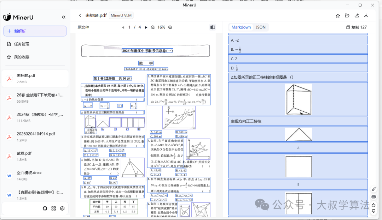The image size is (382, 220).
Task: Zoom in on the PDF with the plus magnifier
Action: coord(170,27)
